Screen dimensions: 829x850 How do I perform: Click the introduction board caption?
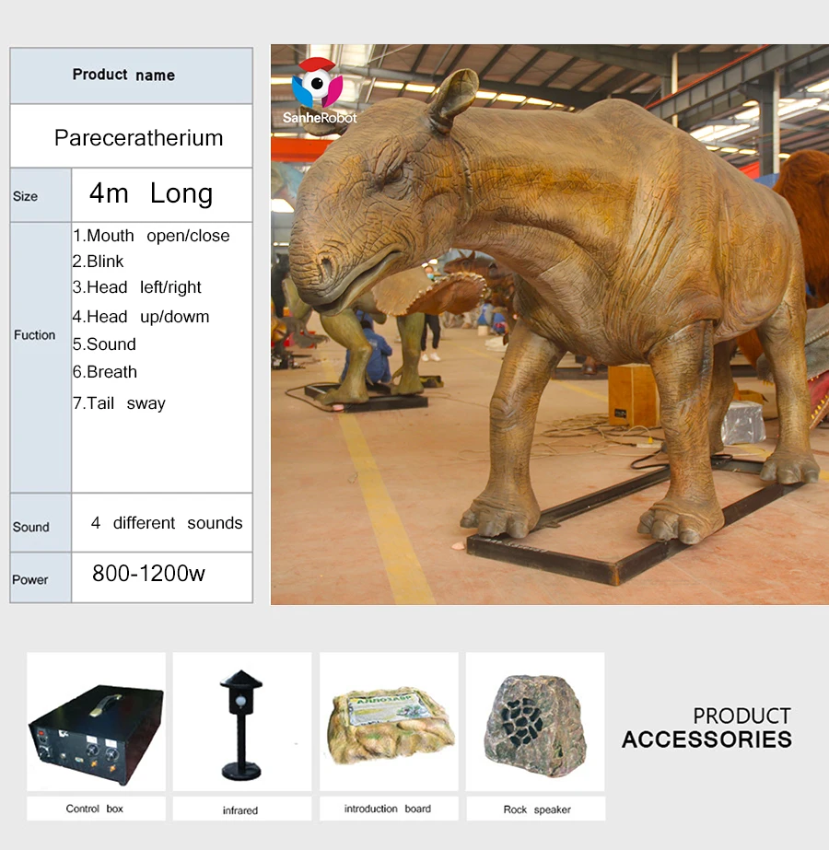pos(387,809)
